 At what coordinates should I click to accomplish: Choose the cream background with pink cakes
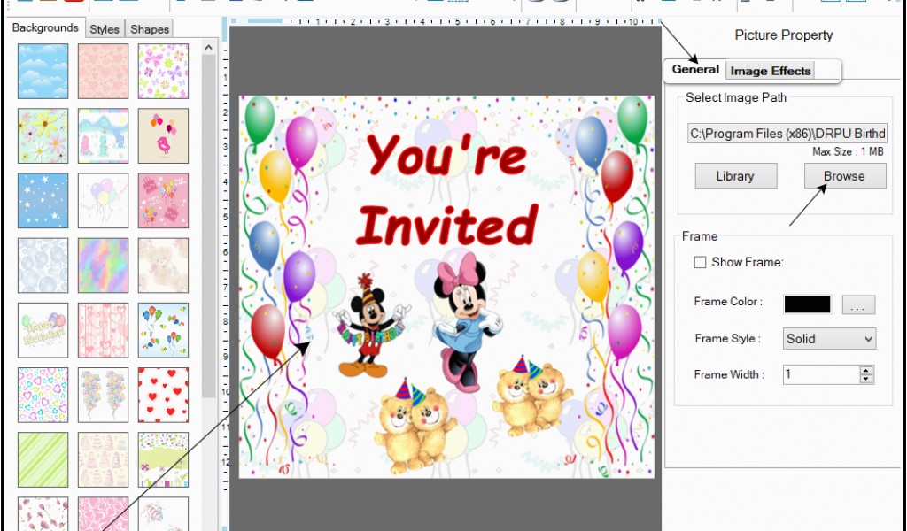point(103,459)
